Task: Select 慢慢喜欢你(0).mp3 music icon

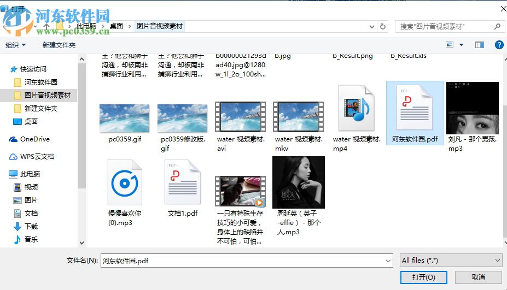Action: tap(125, 182)
